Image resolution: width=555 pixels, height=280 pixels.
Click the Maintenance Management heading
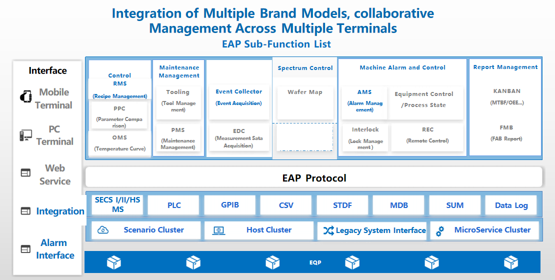179,71
